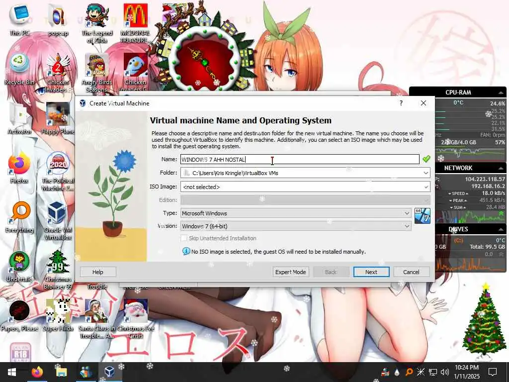Click the question mark help button in title bar

click(401, 103)
